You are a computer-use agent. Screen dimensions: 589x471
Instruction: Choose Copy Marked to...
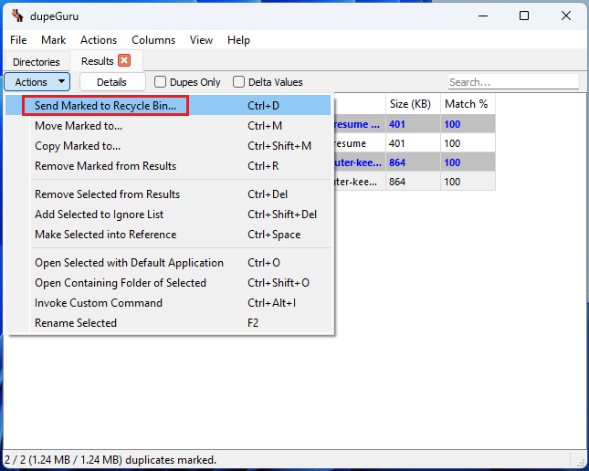(x=168, y=146)
